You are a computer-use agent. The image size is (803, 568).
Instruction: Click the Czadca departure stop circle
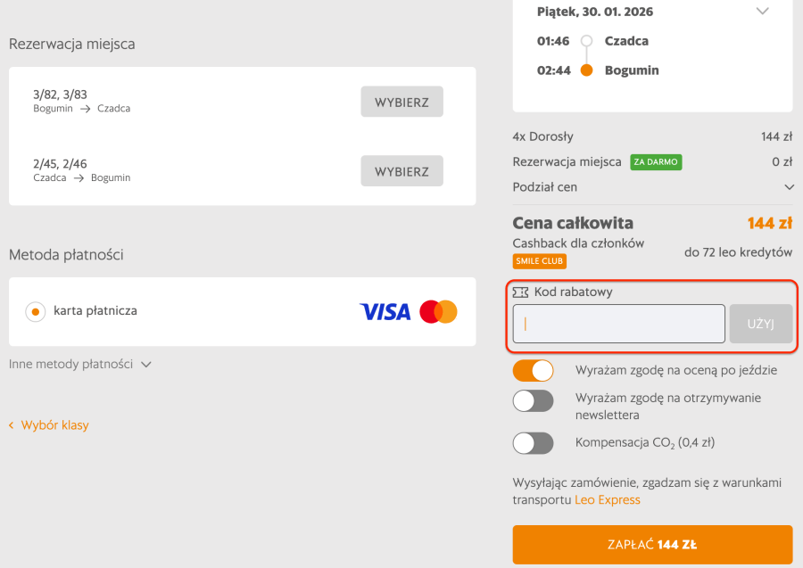pos(586,41)
